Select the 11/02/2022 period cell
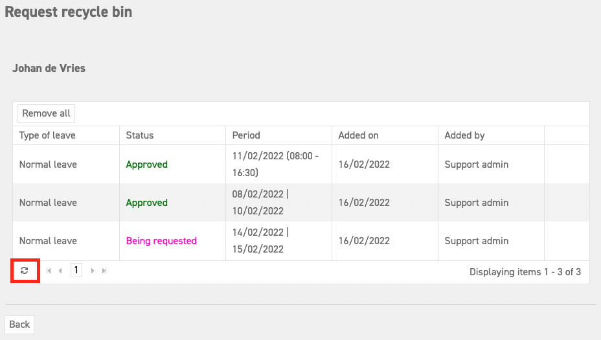The width and height of the screenshot is (601, 340). tap(278, 164)
